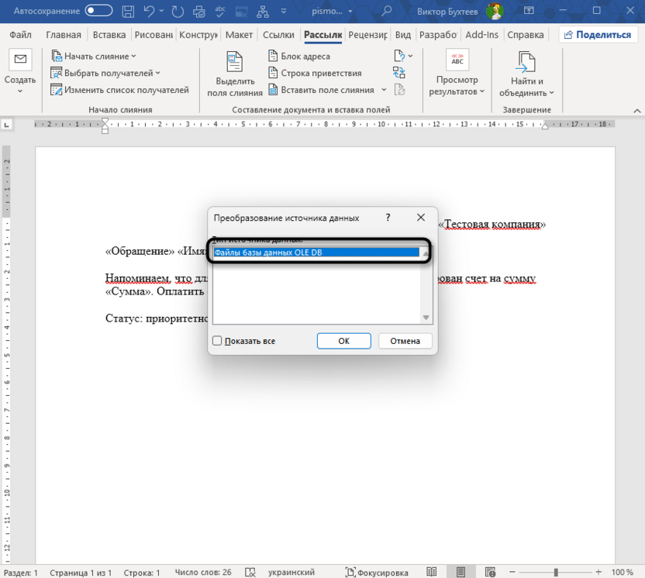Screen dimensions: 645x578
Task: Click the украинский language indicator
Action: click(291, 573)
